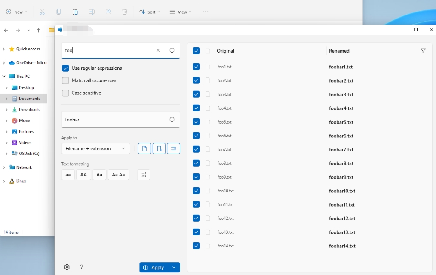Apply uppercase AA text formatting
This screenshot has height=275, width=436.
[83, 175]
